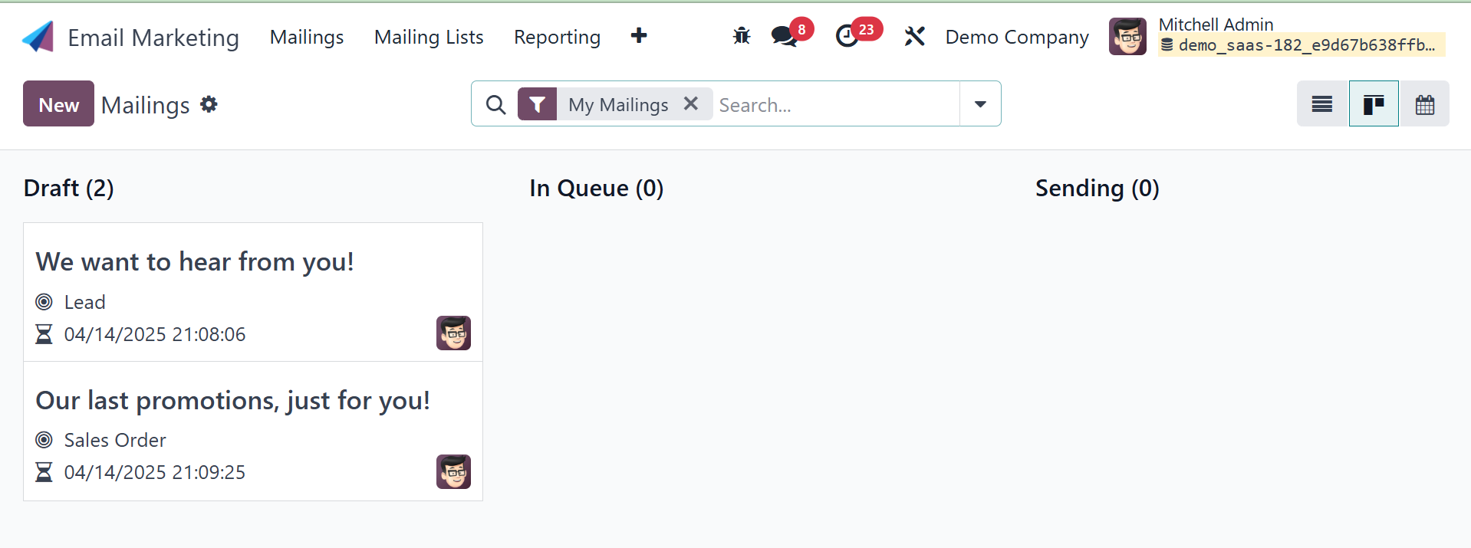Click the Search input field
The image size is (1471, 548).
tap(836, 104)
